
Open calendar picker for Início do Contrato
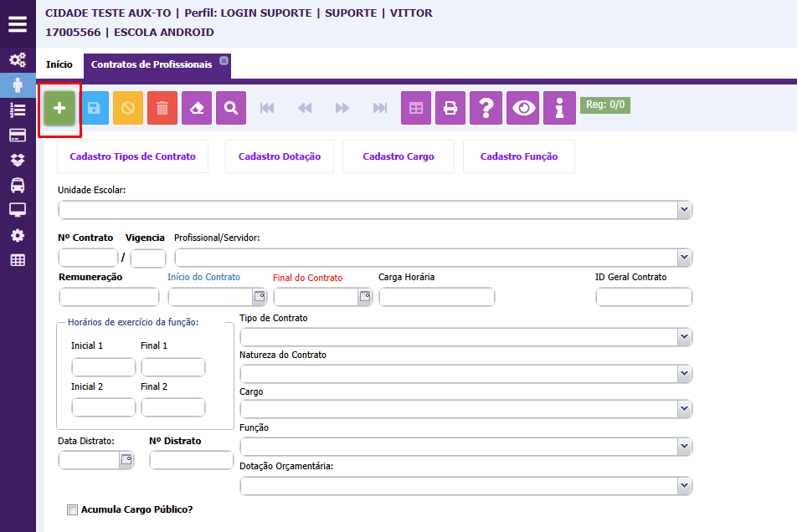[260, 297]
